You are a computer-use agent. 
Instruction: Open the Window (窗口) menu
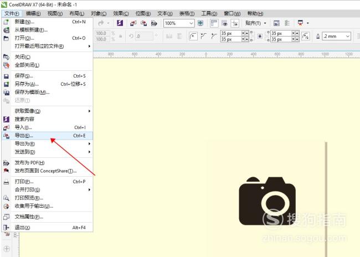tap(232, 13)
